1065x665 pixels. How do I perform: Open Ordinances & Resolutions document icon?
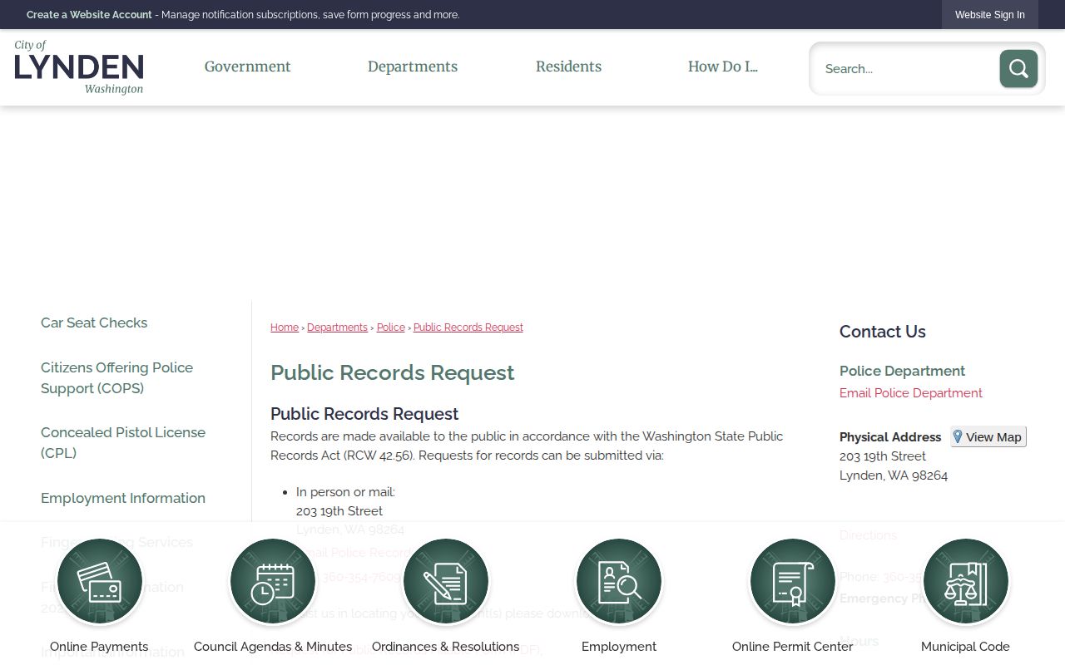[x=446, y=582]
